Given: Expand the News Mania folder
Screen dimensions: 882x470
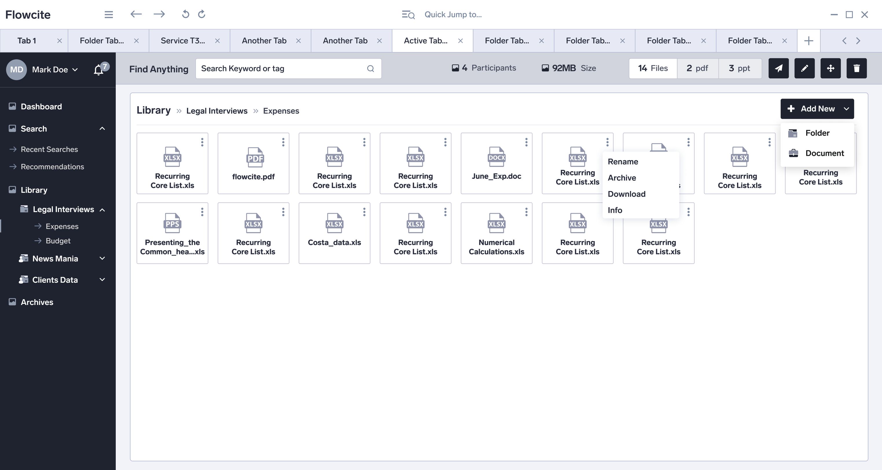Looking at the screenshot, I should click(102, 258).
